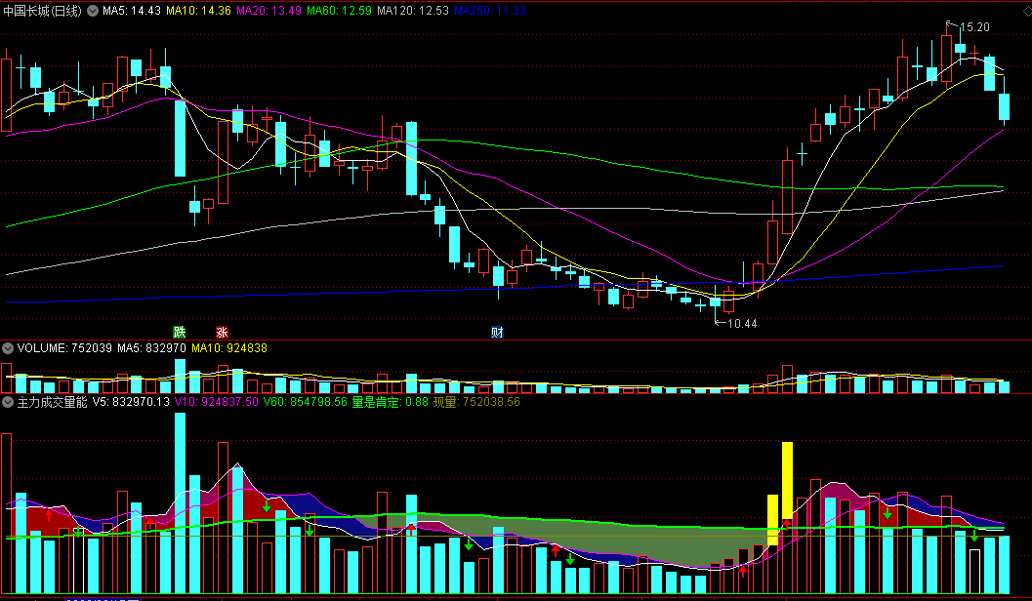This screenshot has width=1032, height=601.
Task: Select the magenta V10: 924837.50 value
Action: click(217, 402)
